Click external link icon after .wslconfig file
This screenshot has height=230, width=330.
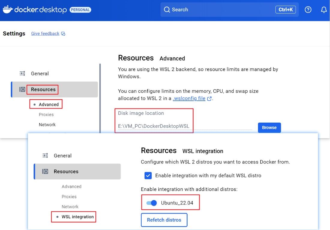209,98
